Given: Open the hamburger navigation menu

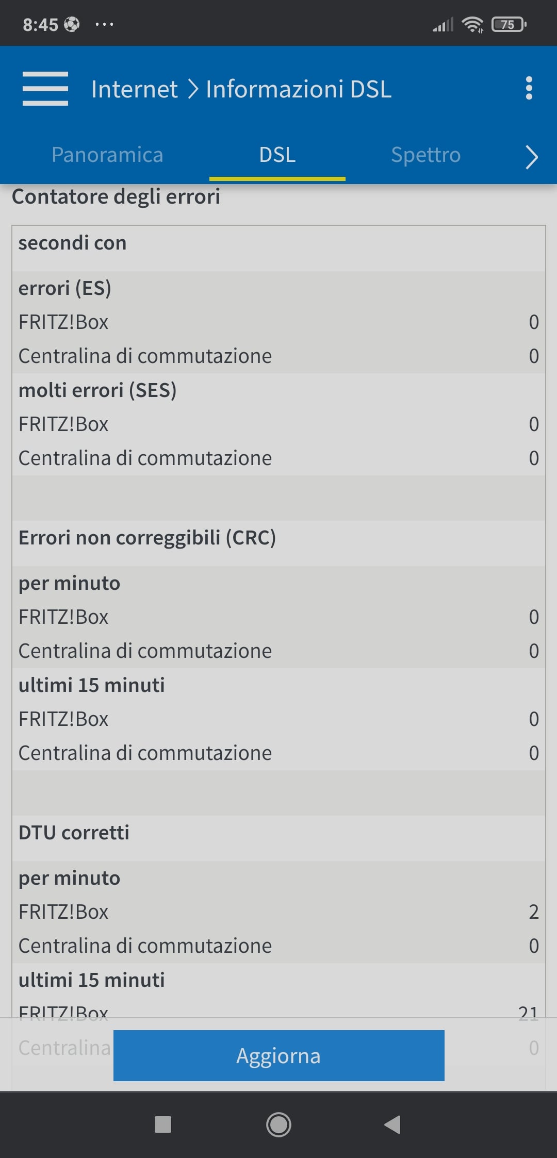Looking at the screenshot, I should coord(45,89).
